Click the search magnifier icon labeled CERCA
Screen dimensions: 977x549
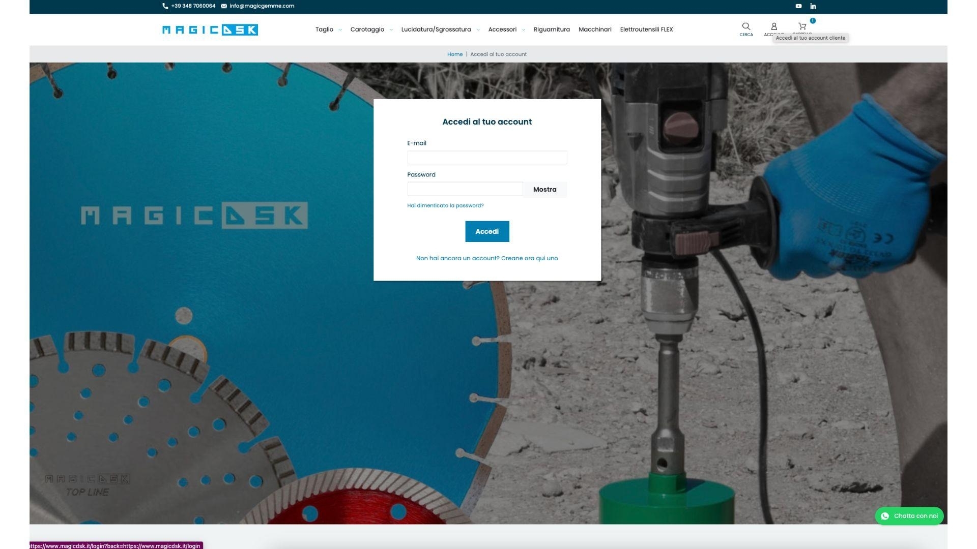coord(746,26)
